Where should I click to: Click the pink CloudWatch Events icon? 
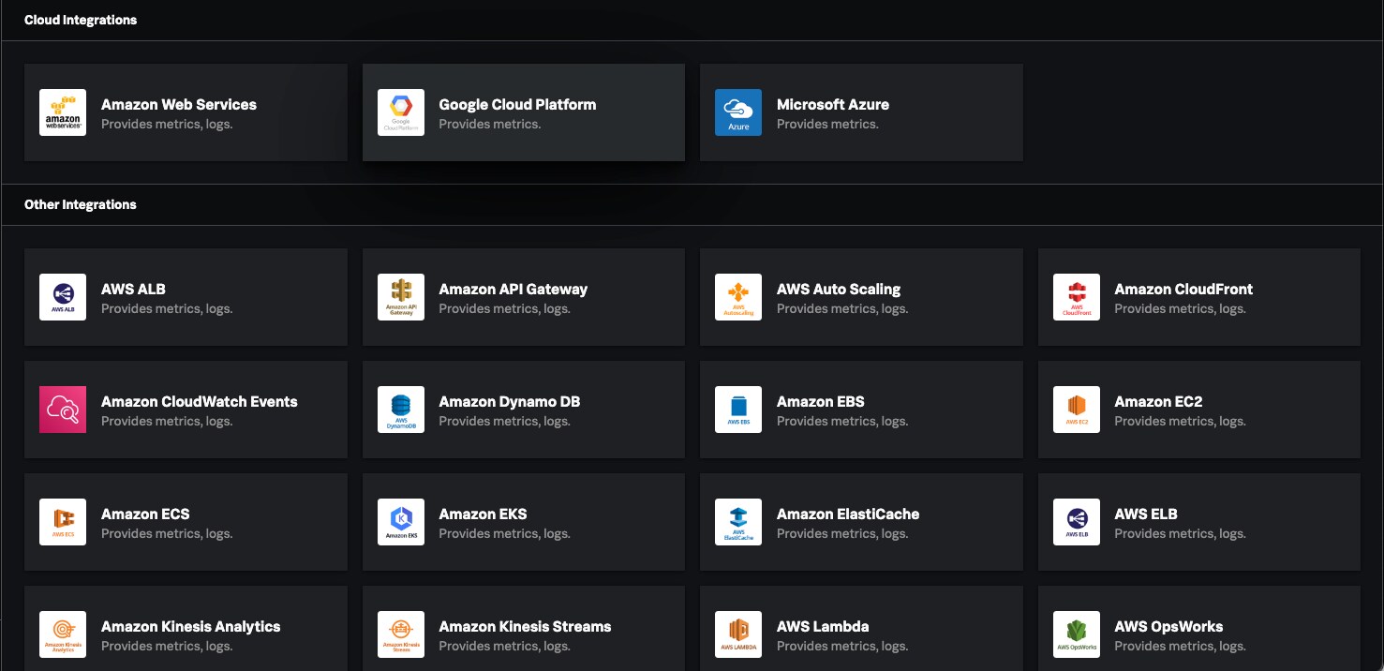coord(63,410)
